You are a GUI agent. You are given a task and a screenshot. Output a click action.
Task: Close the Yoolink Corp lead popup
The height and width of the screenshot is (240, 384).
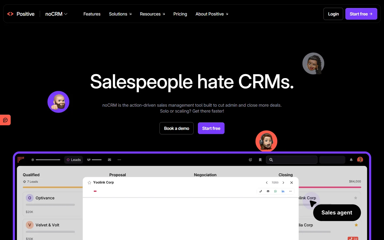[291, 183]
